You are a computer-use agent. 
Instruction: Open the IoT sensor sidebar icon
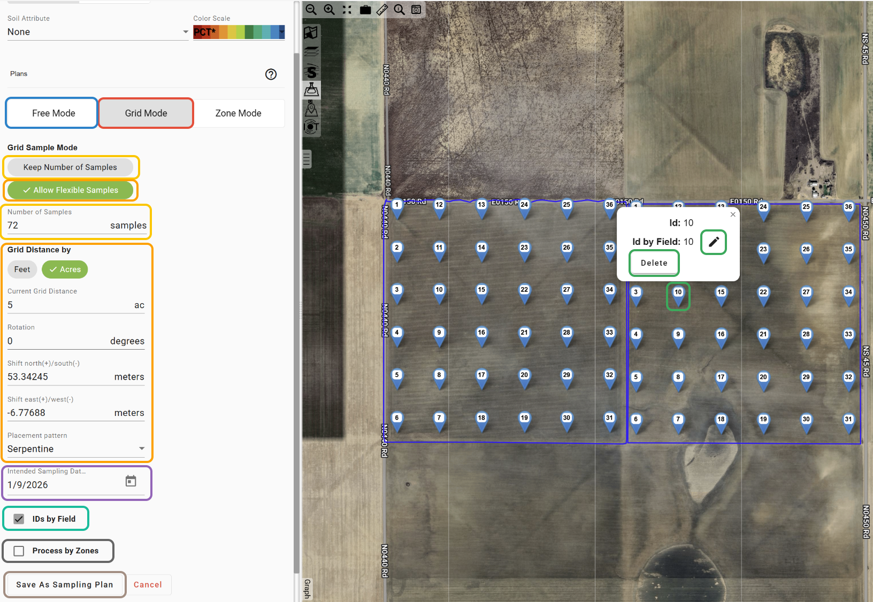[311, 127]
